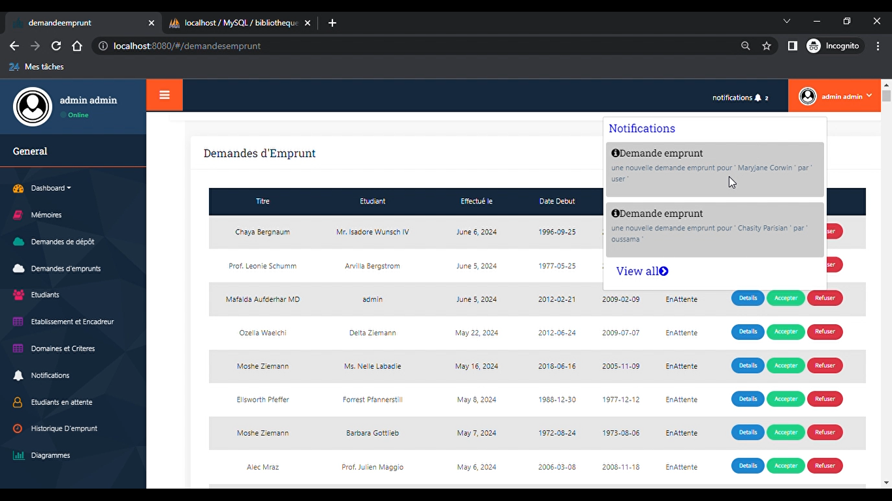The width and height of the screenshot is (892, 501).
Task: Click the Etudiants en attente user icon
Action: tap(18, 402)
